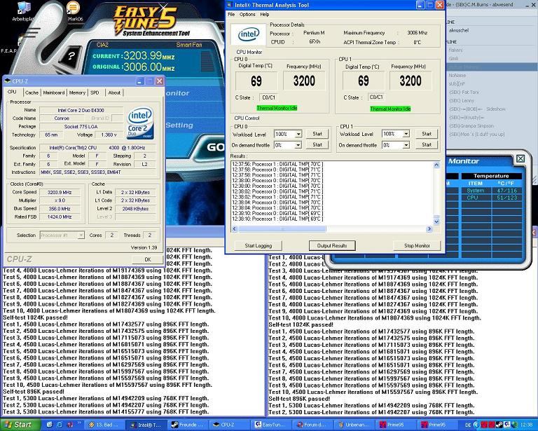538x431 pixels.
Task: Select '{SEK} Fat Toni' in friends list
Action: pos(464,92)
